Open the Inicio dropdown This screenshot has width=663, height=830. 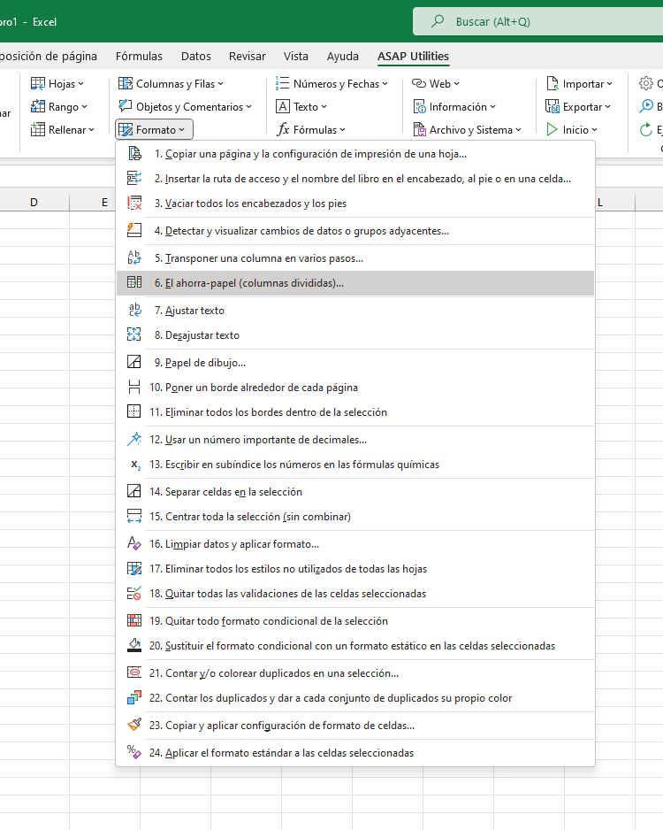572,130
